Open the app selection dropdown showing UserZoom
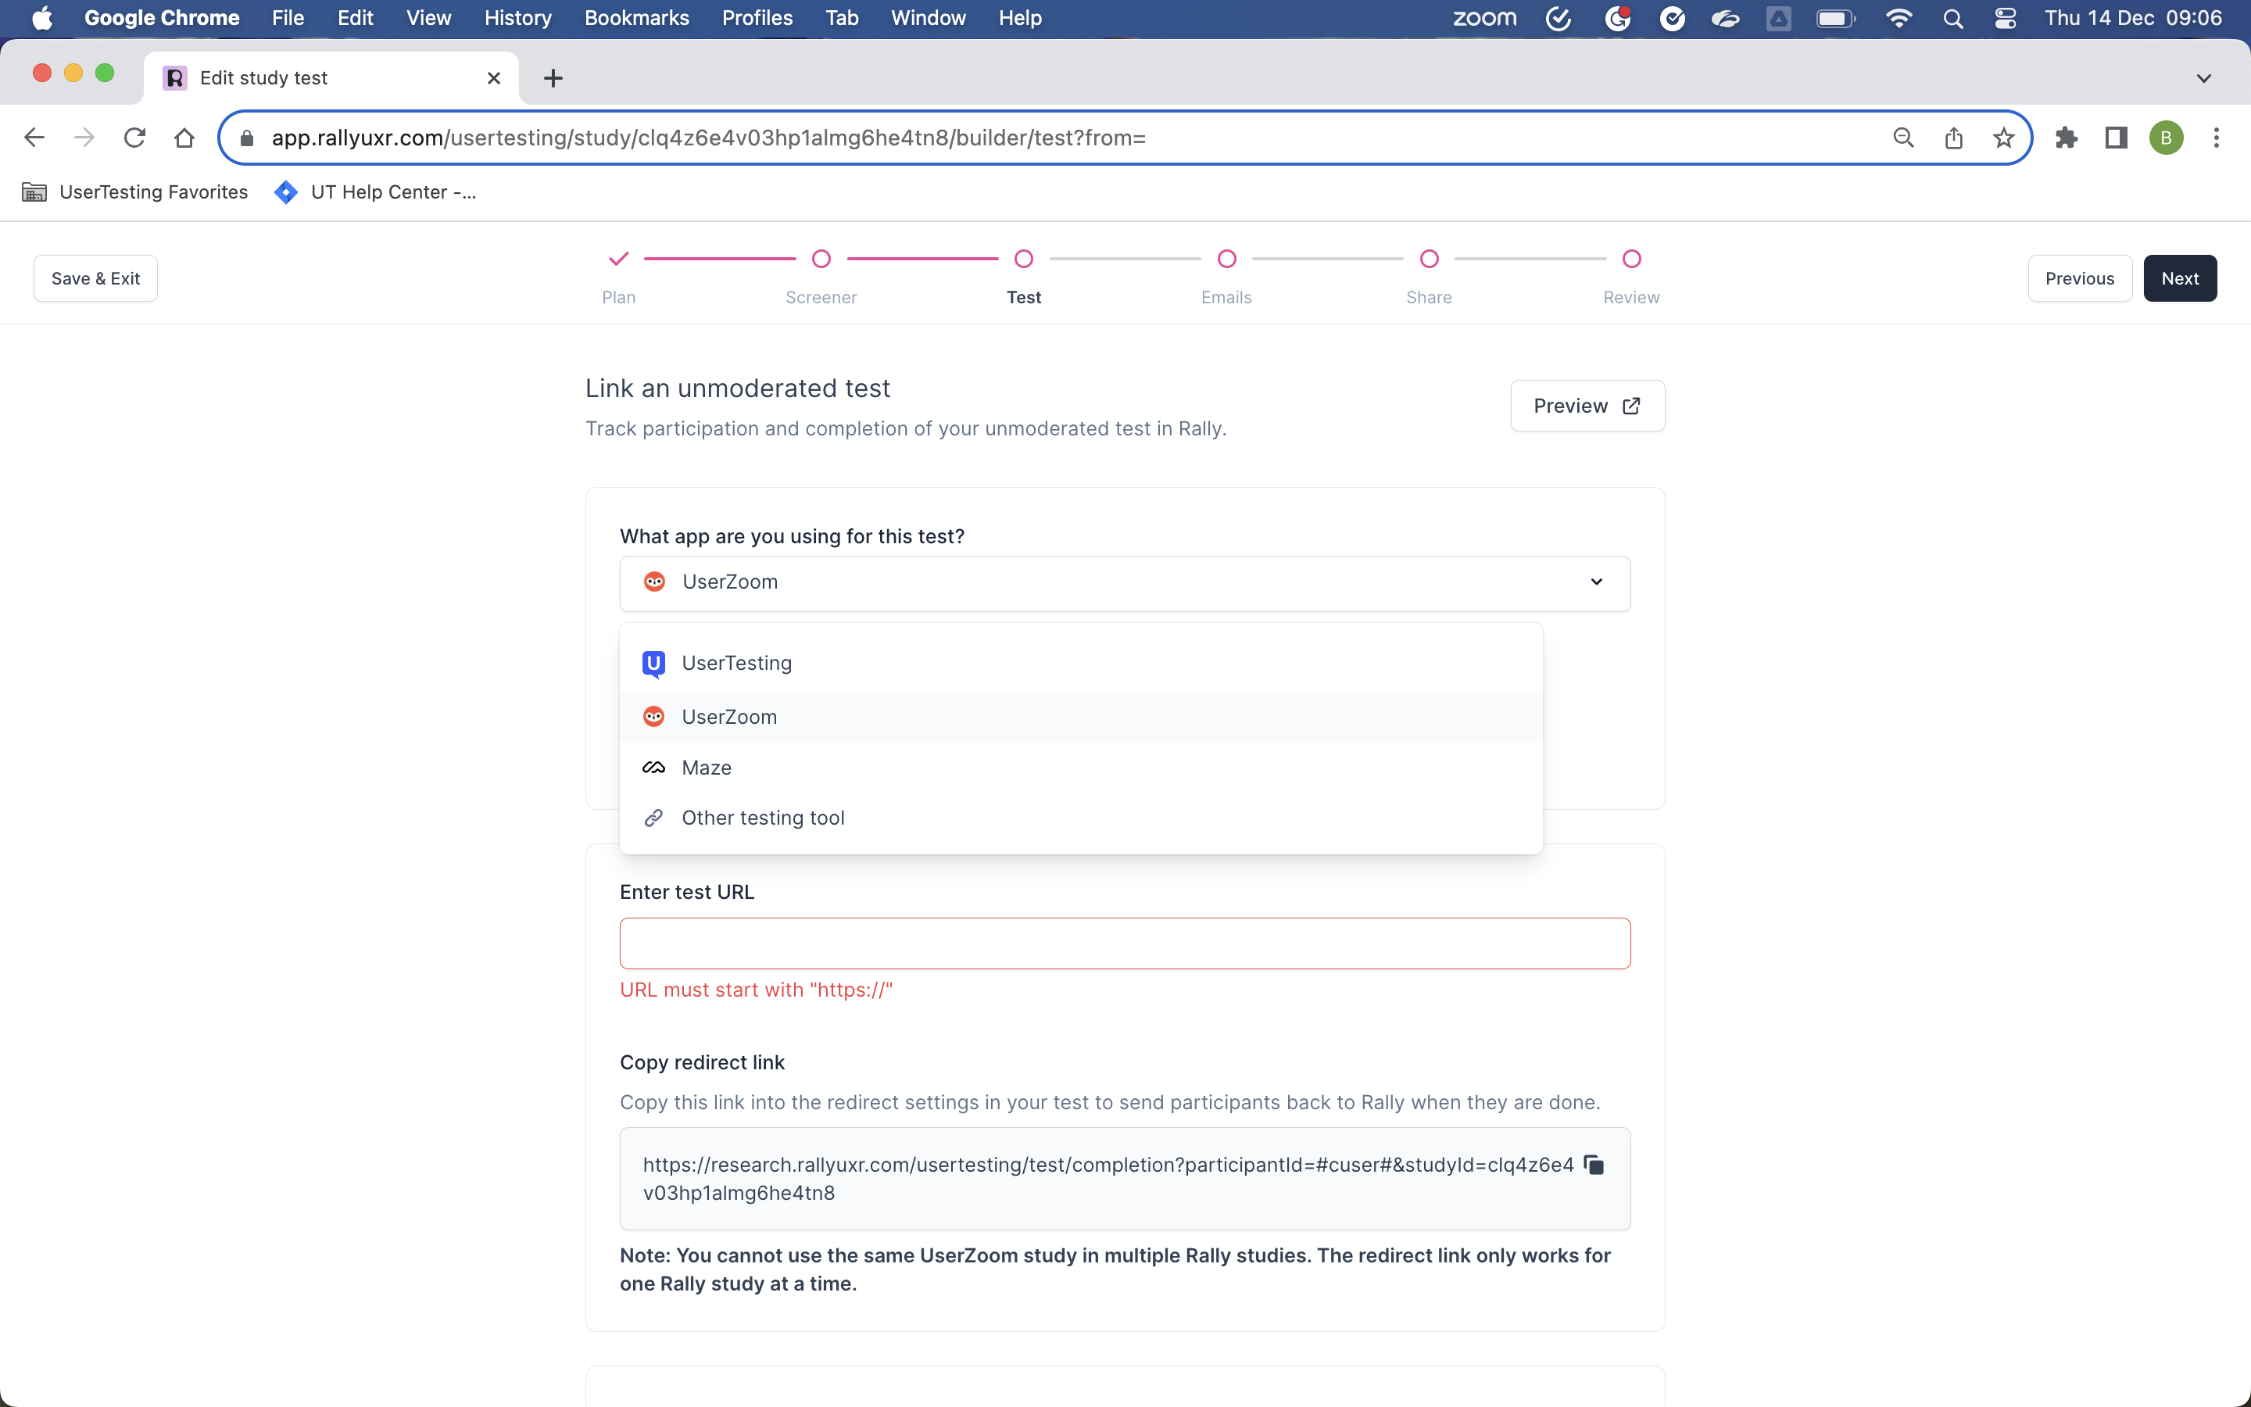The height and width of the screenshot is (1407, 2251). tap(1125, 582)
